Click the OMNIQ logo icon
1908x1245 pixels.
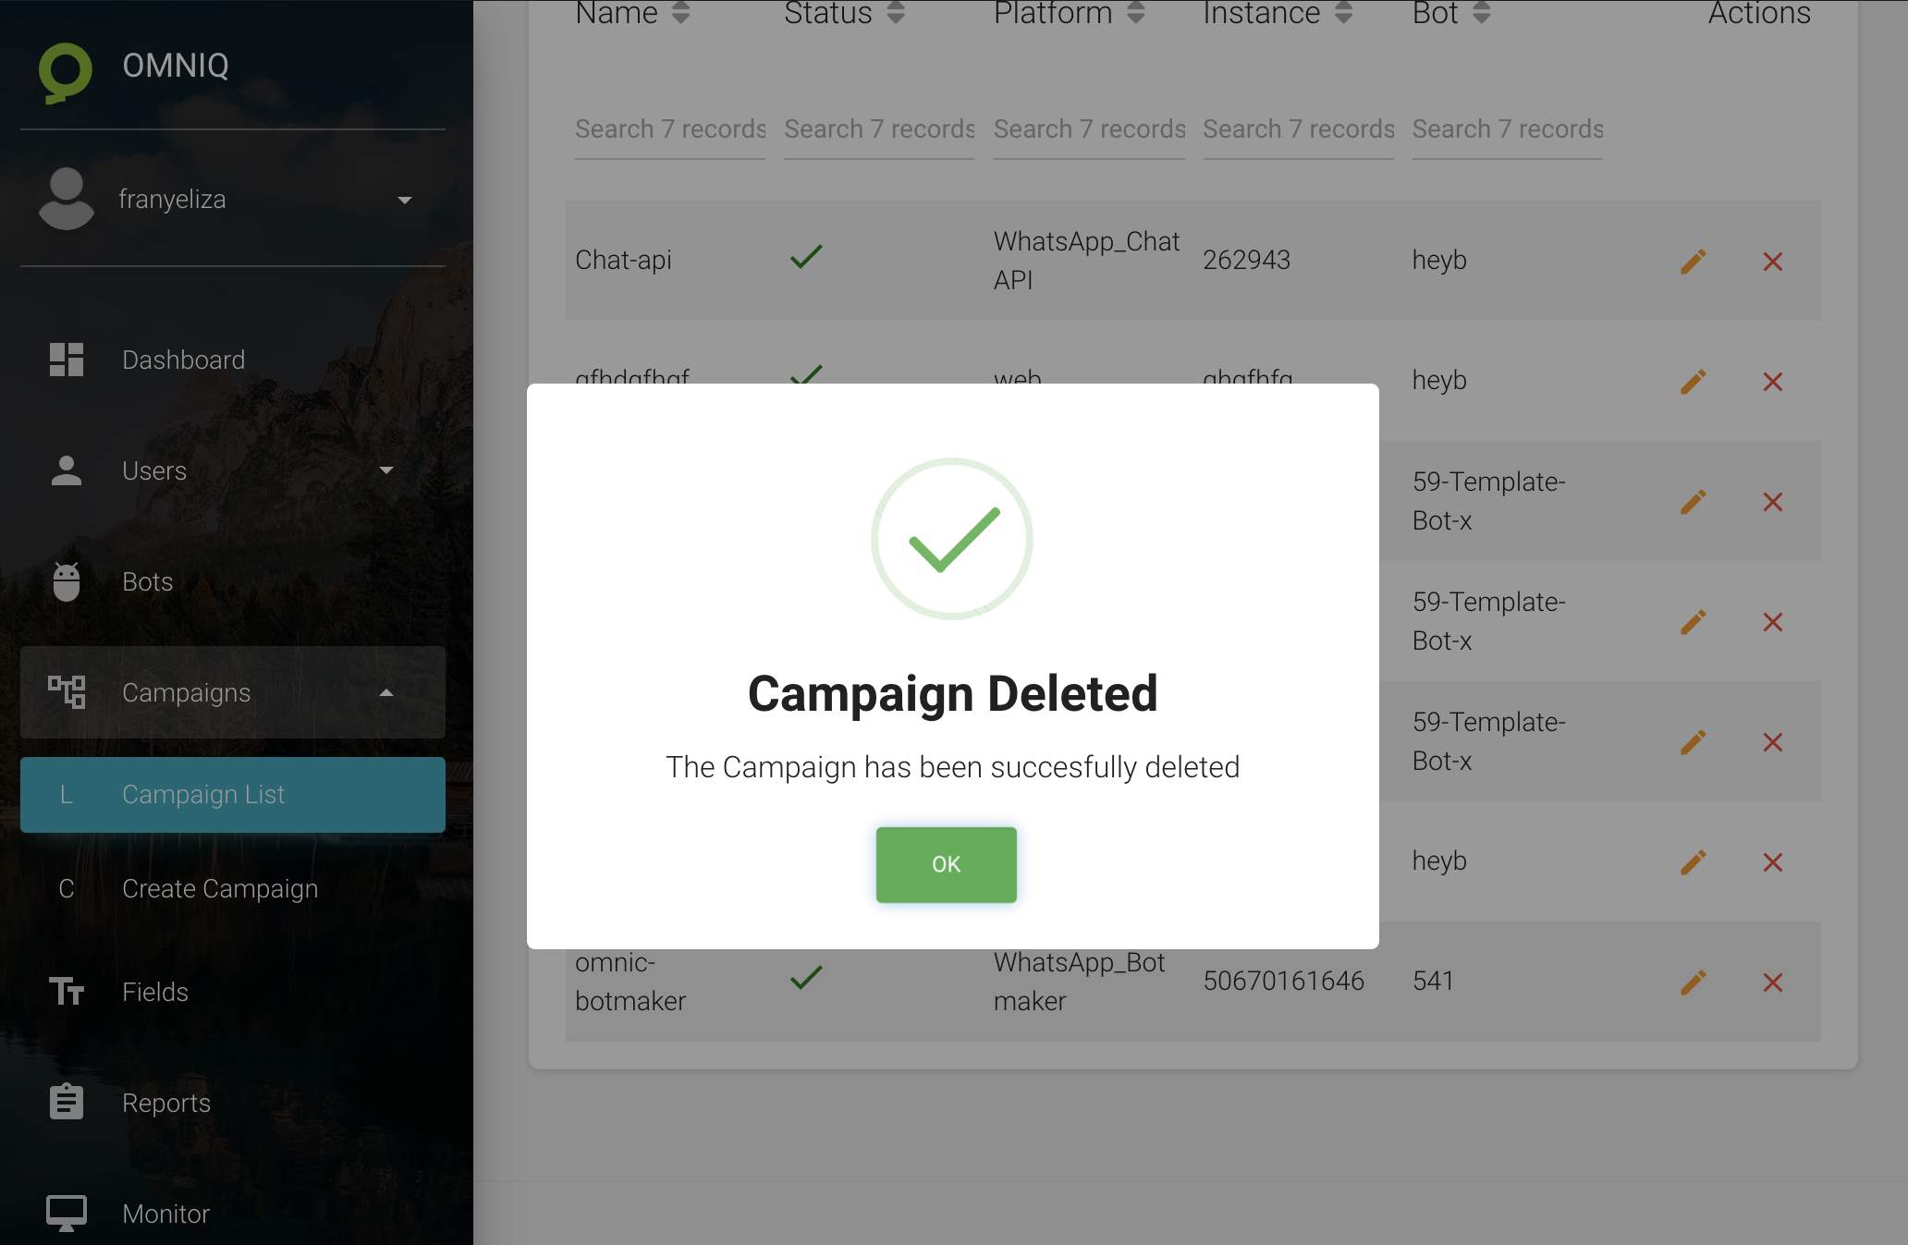(x=66, y=71)
